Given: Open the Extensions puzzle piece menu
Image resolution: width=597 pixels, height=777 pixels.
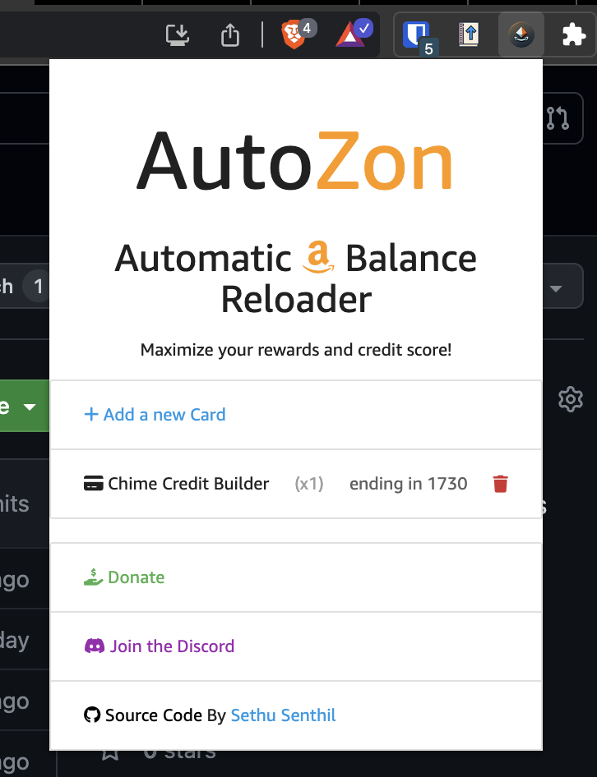Looking at the screenshot, I should coord(574,34).
